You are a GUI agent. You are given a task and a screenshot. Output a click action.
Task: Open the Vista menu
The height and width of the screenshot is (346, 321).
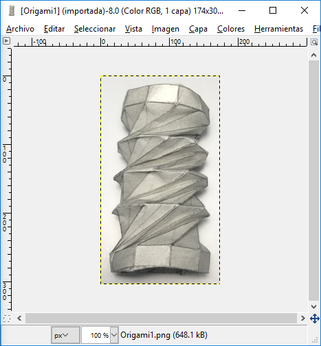pyautogui.click(x=133, y=29)
